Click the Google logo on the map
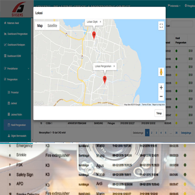This screenshot has width=195, height=195. (39, 103)
